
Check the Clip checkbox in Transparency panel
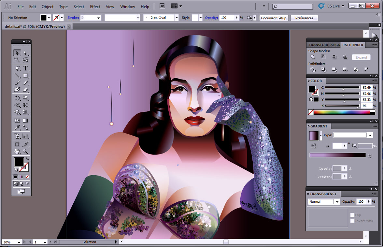(x=352, y=215)
